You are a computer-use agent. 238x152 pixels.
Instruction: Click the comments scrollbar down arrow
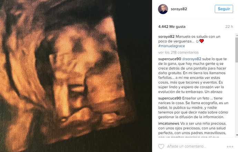[237, 135]
